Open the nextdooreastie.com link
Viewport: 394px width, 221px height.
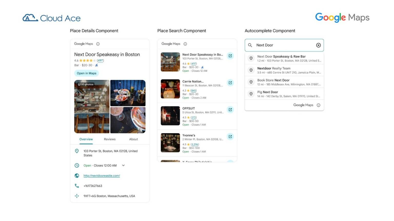(102, 176)
